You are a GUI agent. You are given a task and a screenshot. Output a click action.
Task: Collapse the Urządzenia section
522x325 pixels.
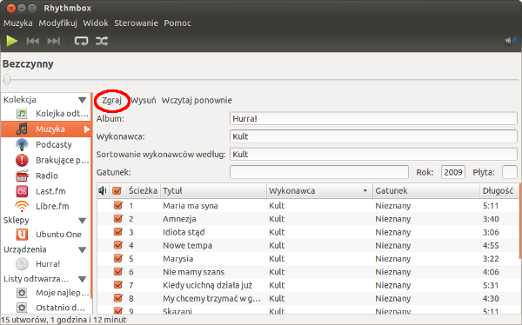[x=83, y=249]
